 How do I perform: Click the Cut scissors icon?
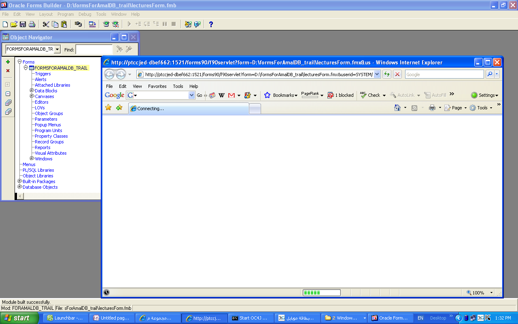(46, 24)
